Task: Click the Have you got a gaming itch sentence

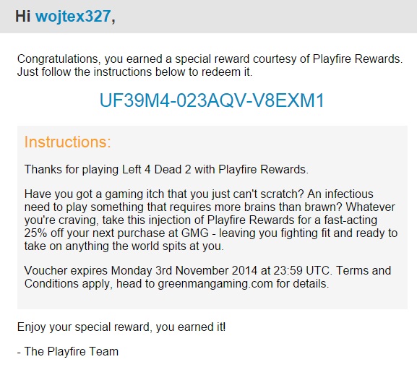Action: click(x=164, y=194)
